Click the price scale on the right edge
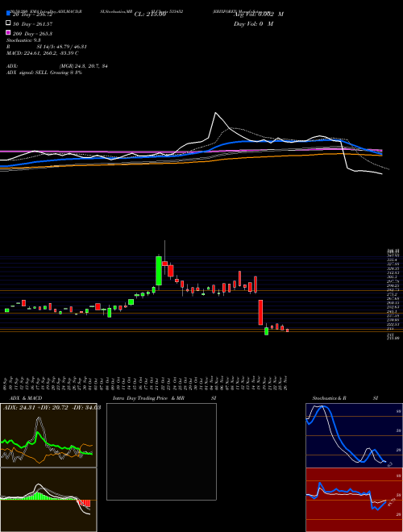Screen dimensions: 403x532 click(x=394, y=294)
